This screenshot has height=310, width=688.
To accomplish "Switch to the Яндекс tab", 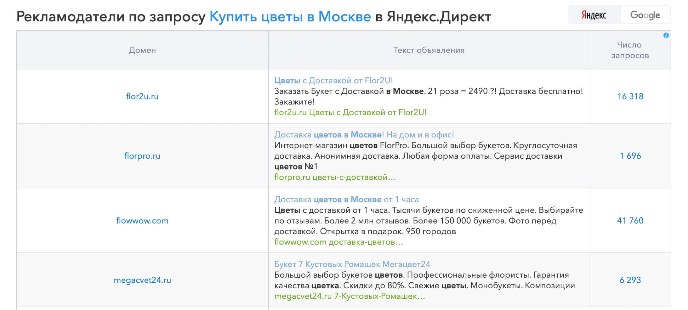I will point(594,15).
